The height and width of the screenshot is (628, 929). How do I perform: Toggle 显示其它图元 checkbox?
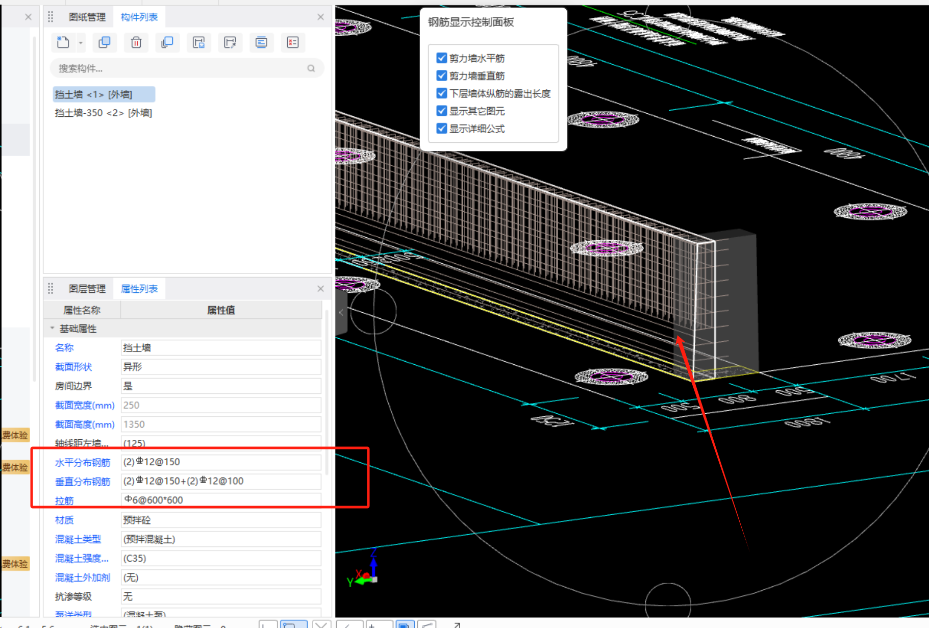[442, 111]
